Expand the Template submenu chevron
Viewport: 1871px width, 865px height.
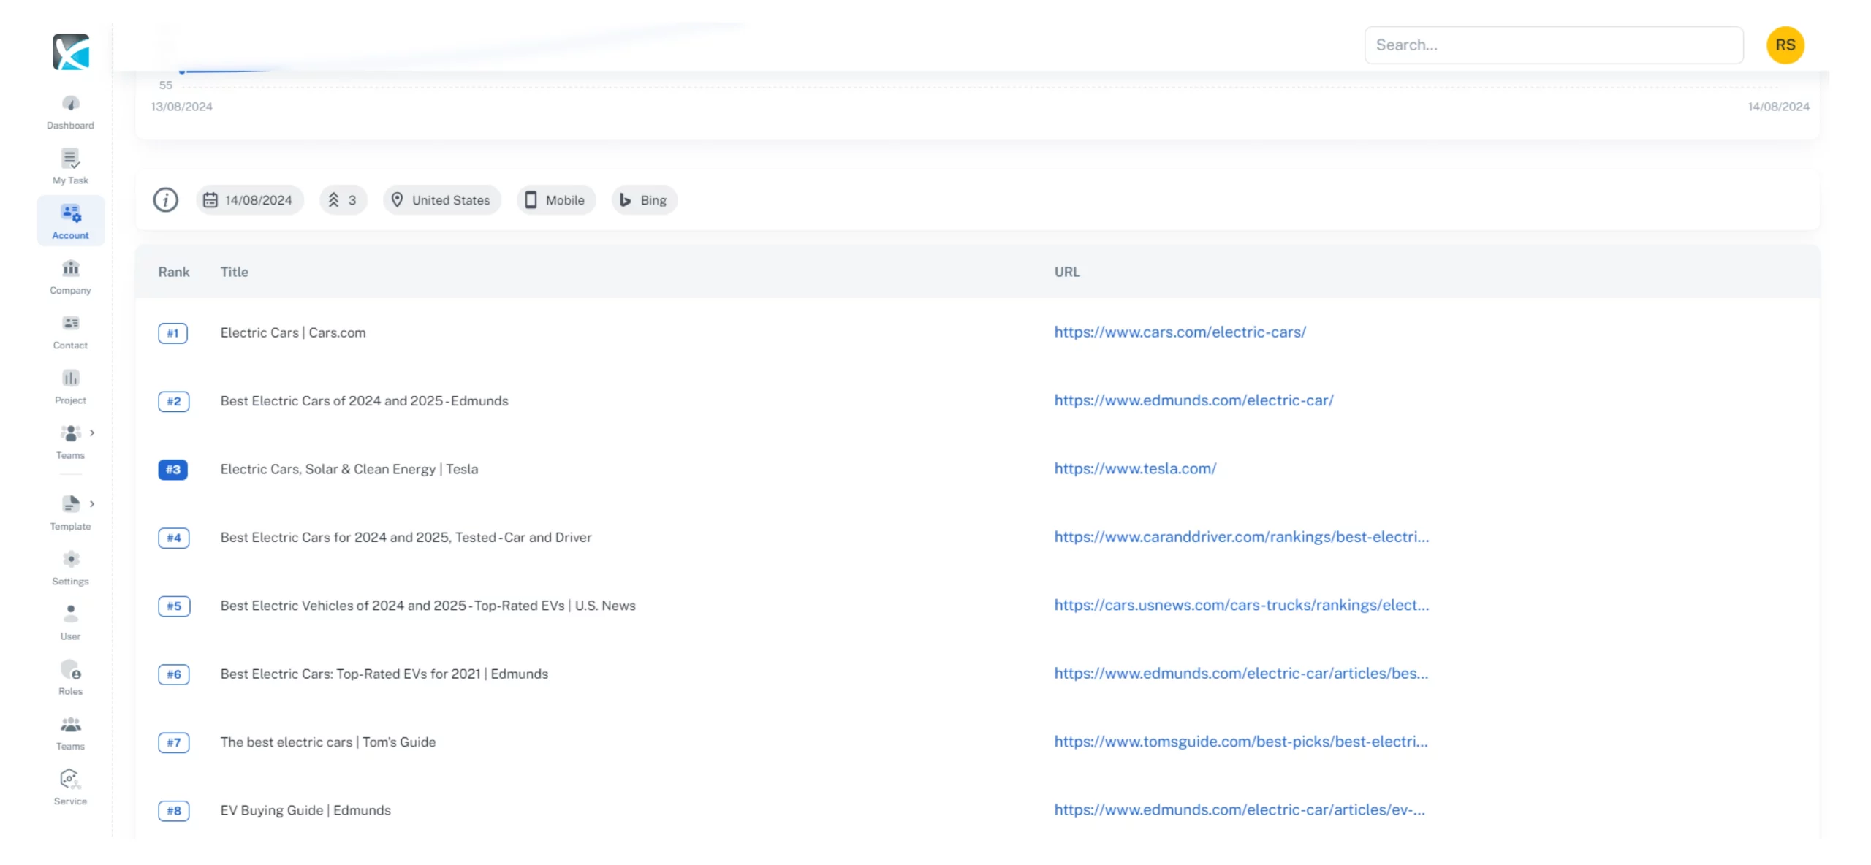click(x=92, y=503)
